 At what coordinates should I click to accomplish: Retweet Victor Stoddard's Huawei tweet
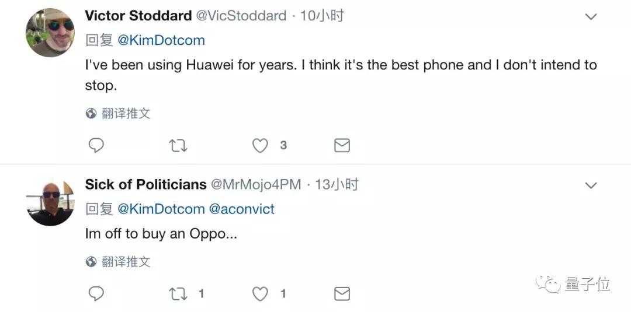(178, 145)
